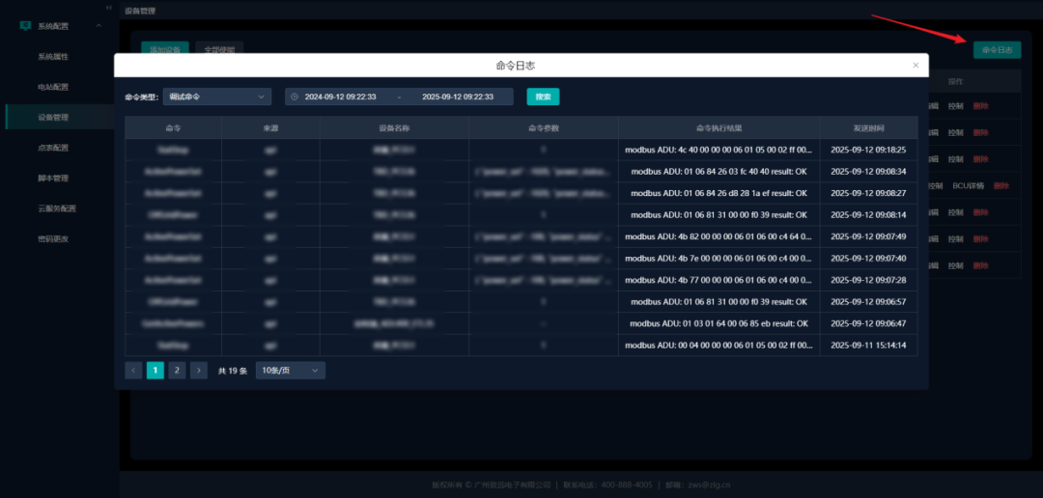Open 云服务配置 sidebar item

(57, 208)
